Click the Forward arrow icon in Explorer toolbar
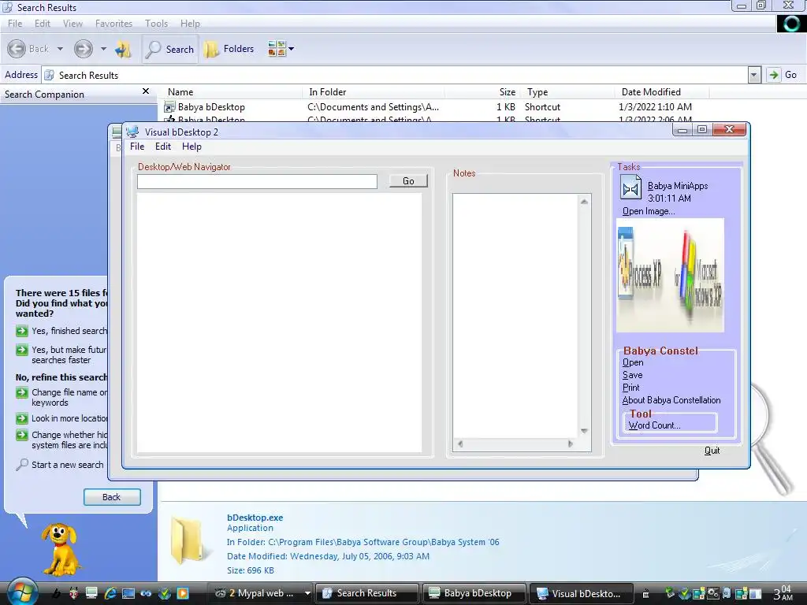Viewport: 807px width, 605px height. (83, 49)
